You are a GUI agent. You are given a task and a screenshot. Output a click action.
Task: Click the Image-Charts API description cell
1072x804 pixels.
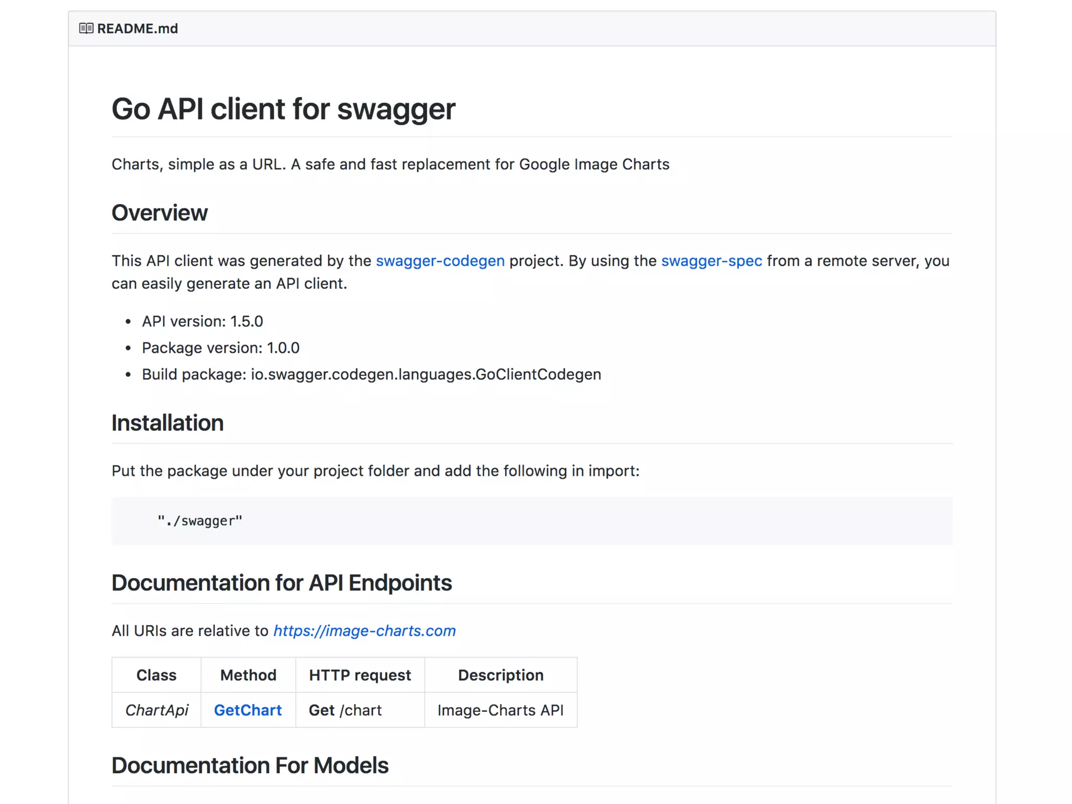[x=500, y=710]
